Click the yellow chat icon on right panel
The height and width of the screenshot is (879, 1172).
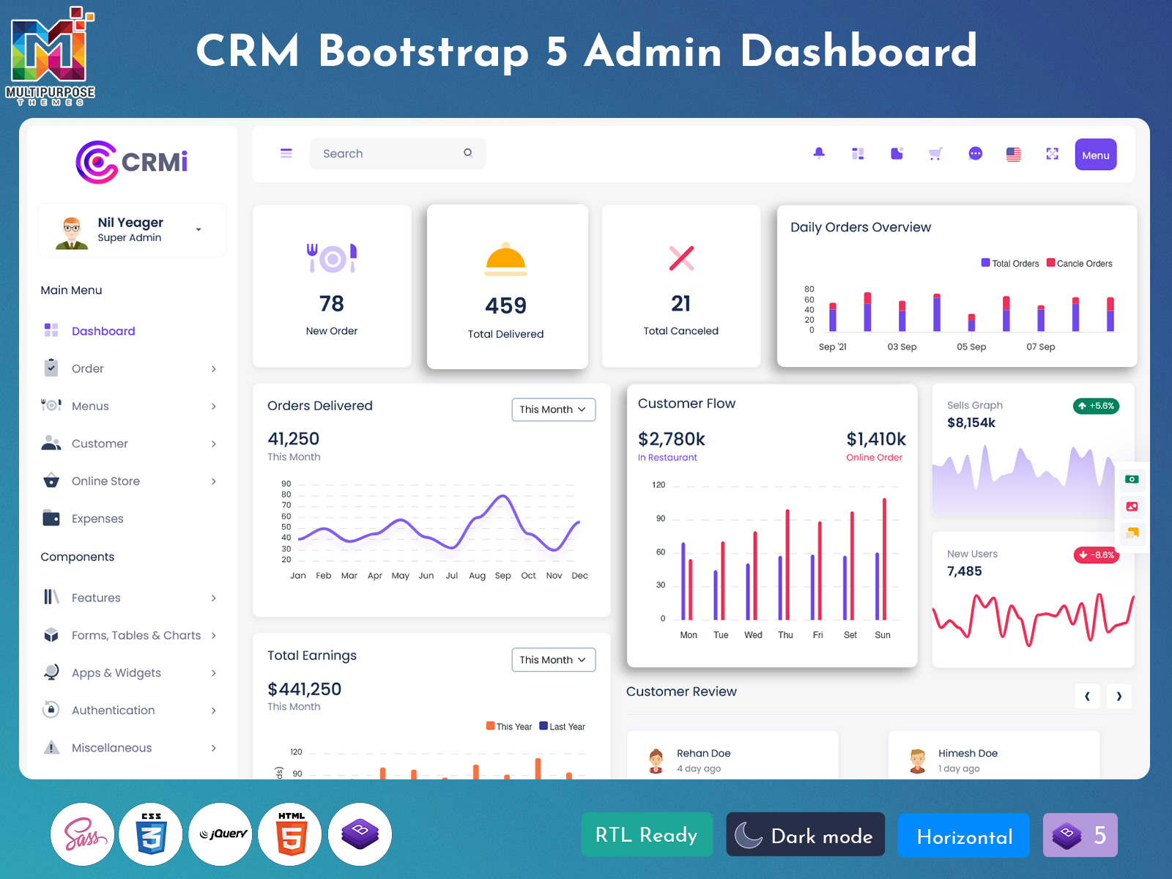click(1131, 534)
